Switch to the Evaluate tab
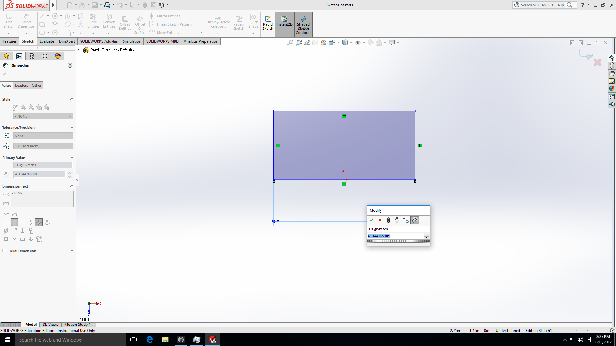 (x=47, y=41)
